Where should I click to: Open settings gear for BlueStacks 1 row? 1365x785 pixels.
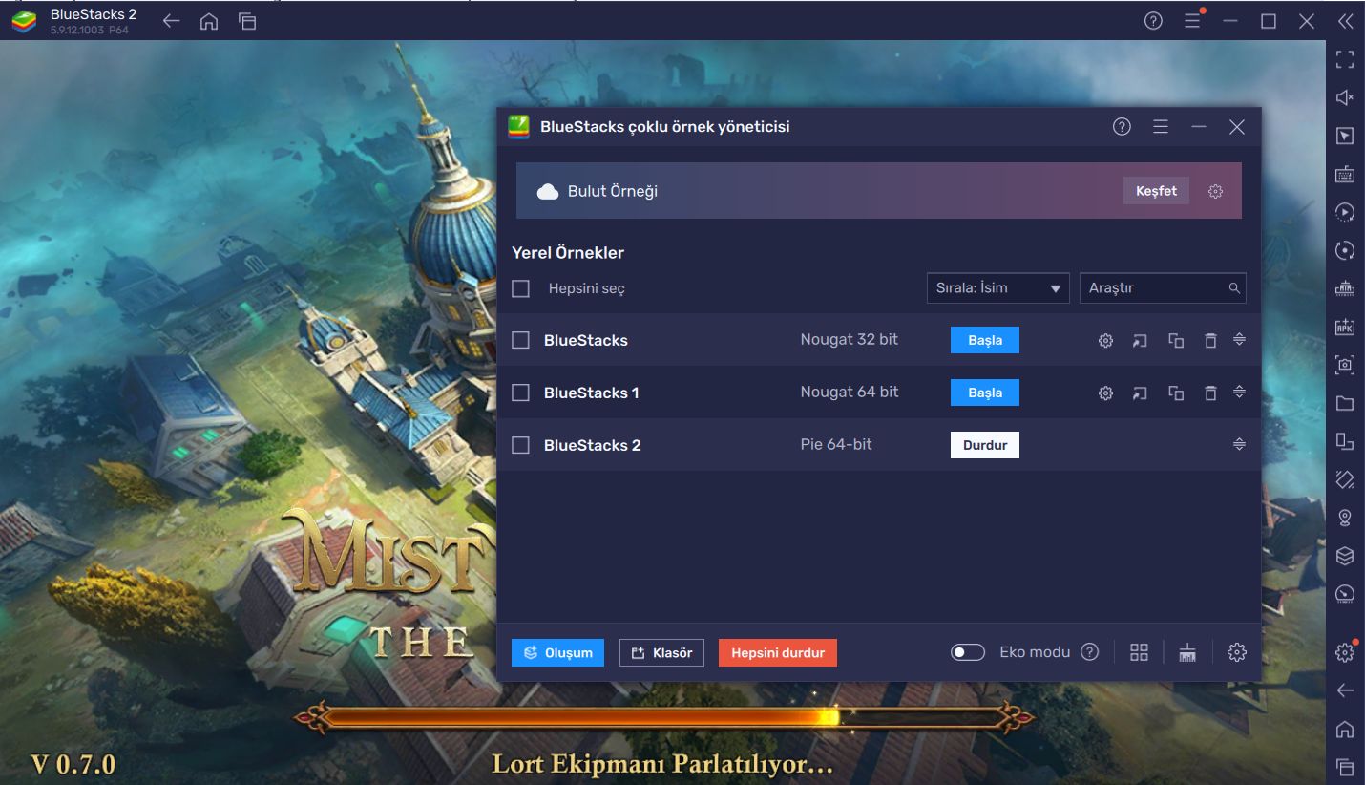tap(1105, 392)
